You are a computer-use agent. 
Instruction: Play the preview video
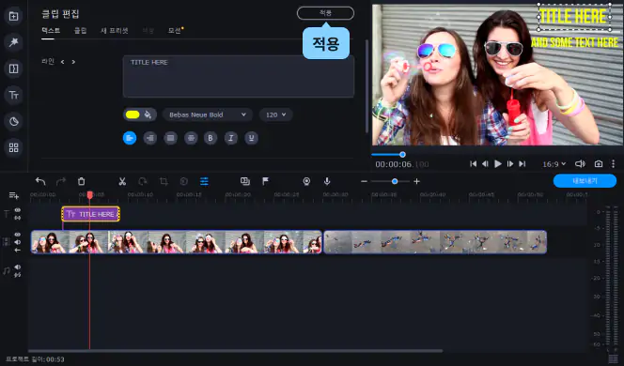497,163
